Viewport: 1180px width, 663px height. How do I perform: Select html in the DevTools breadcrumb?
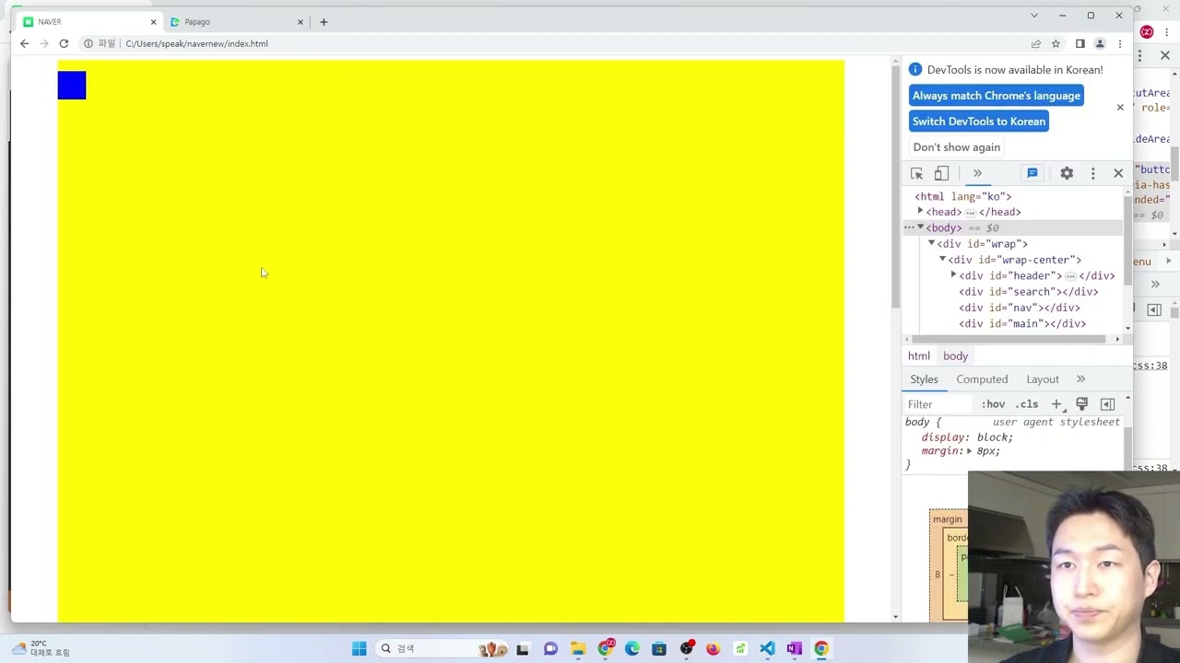tap(919, 356)
